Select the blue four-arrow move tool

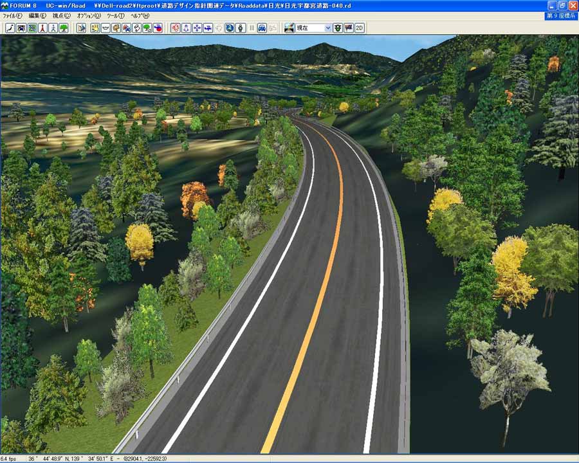coord(197,28)
